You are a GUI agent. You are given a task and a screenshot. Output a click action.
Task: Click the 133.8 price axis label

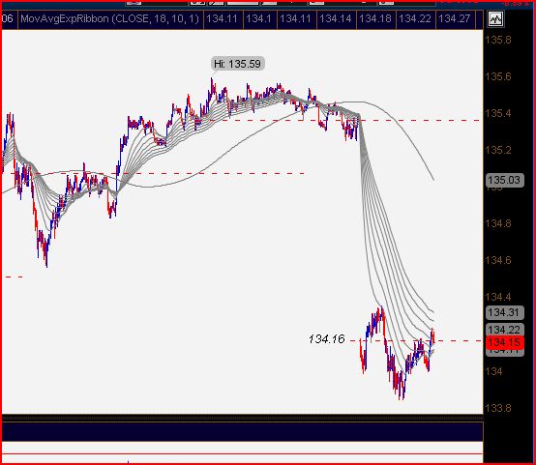pyautogui.click(x=498, y=408)
